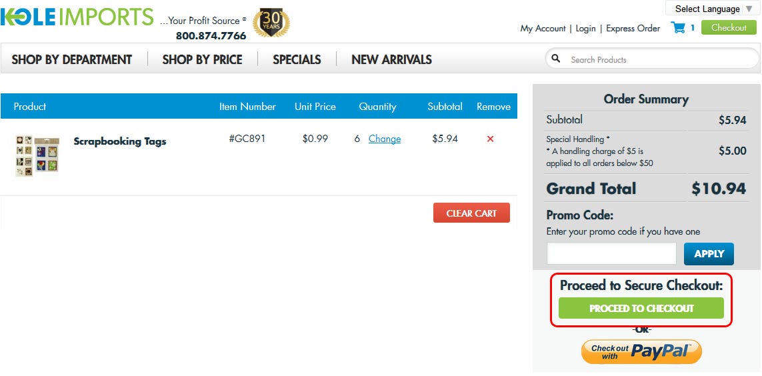Go to the Login page
Screen dimensions: 762x376
click(585, 28)
